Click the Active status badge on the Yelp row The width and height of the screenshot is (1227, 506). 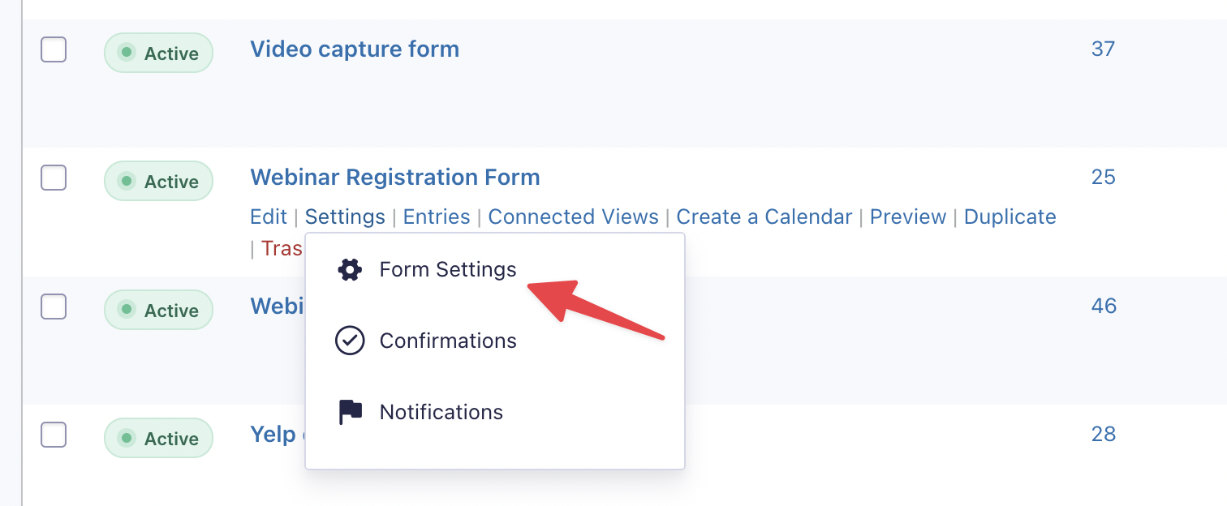158,438
